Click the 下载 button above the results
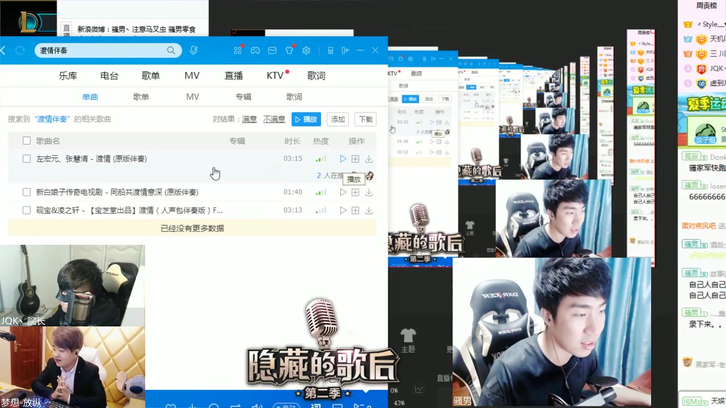 [366, 119]
